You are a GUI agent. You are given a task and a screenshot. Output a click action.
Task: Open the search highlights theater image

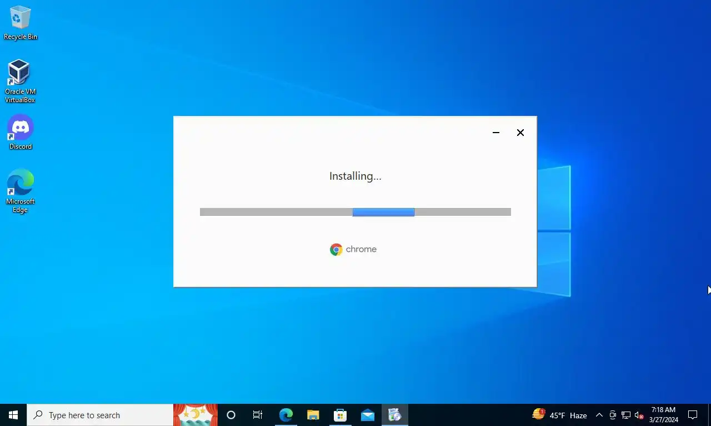(x=196, y=415)
